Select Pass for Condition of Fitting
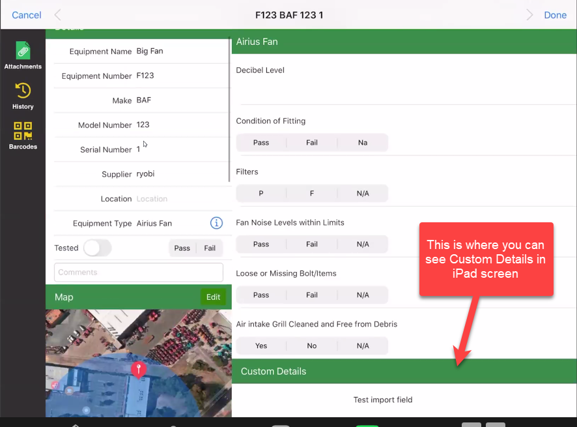Image resolution: width=577 pixels, height=427 pixels. pos(261,143)
